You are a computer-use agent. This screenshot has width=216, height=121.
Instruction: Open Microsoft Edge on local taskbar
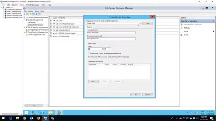coord(10,118)
